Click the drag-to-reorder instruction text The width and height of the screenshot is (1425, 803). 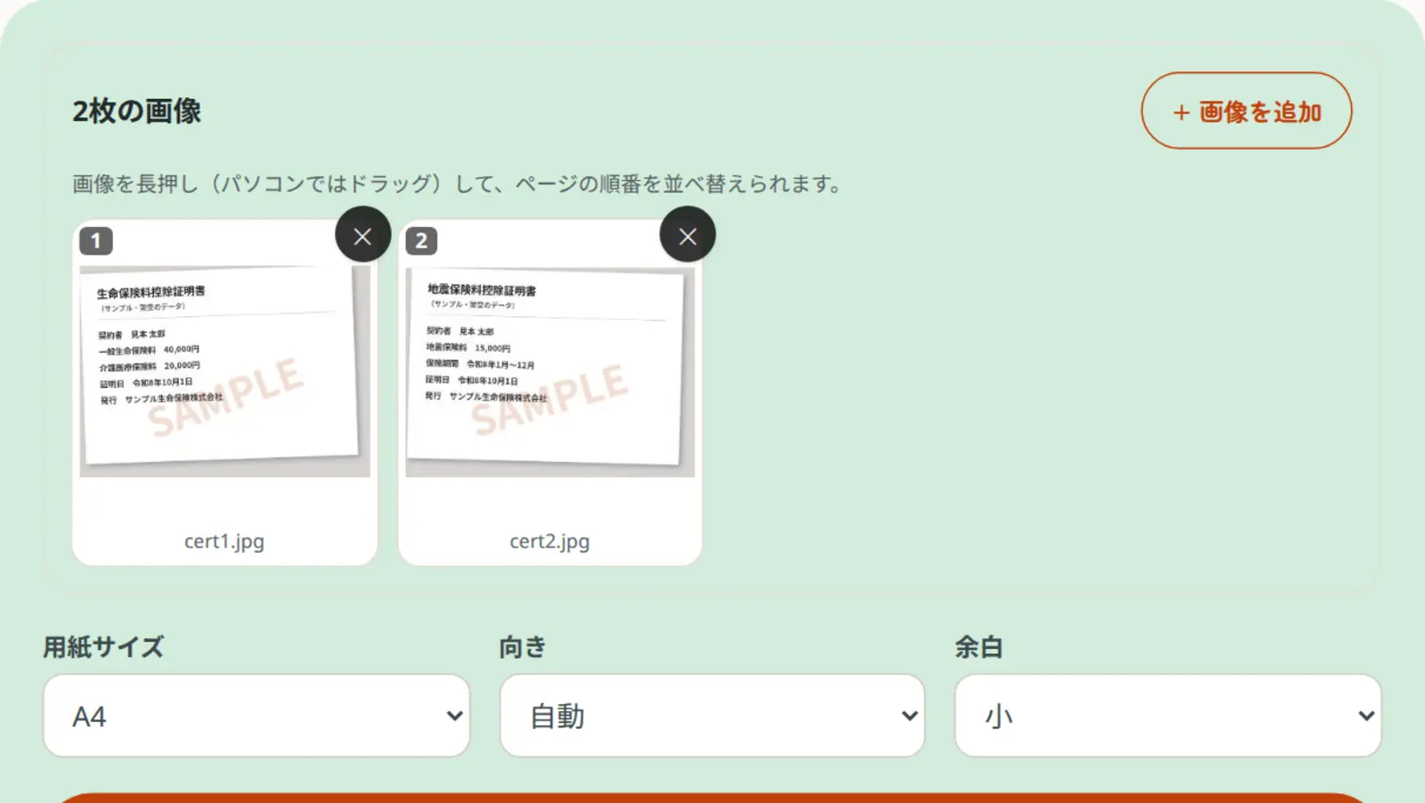[458, 184]
